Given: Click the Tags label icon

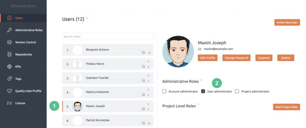Looking at the screenshot, I should 9,79.
